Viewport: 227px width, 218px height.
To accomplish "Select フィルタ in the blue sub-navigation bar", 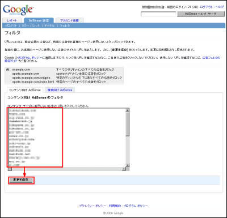I will tap(65, 25).
